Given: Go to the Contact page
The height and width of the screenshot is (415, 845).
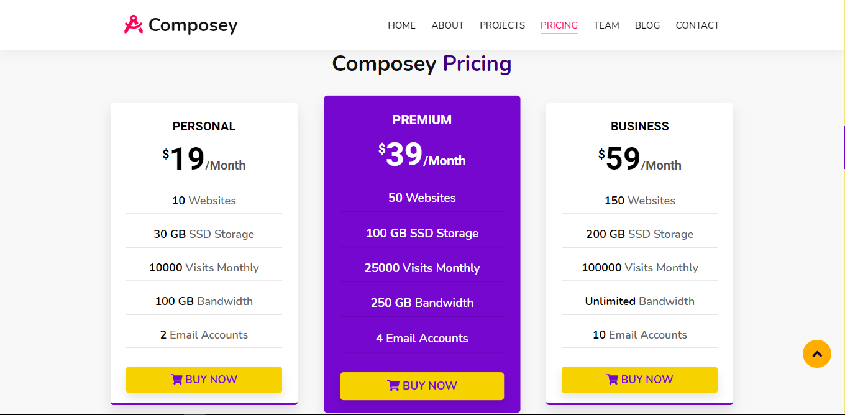Looking at the screenshot, I should coord(697,25).
